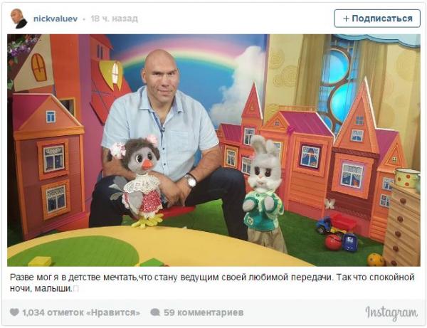
Task: Open the "18 ч. назад" timestamp
Action: 114,18
